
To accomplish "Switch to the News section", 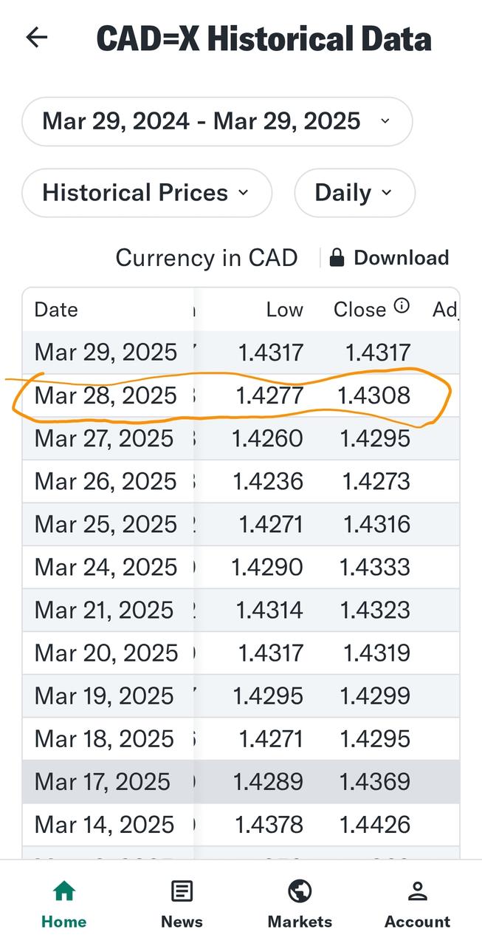I will point(182,902).
